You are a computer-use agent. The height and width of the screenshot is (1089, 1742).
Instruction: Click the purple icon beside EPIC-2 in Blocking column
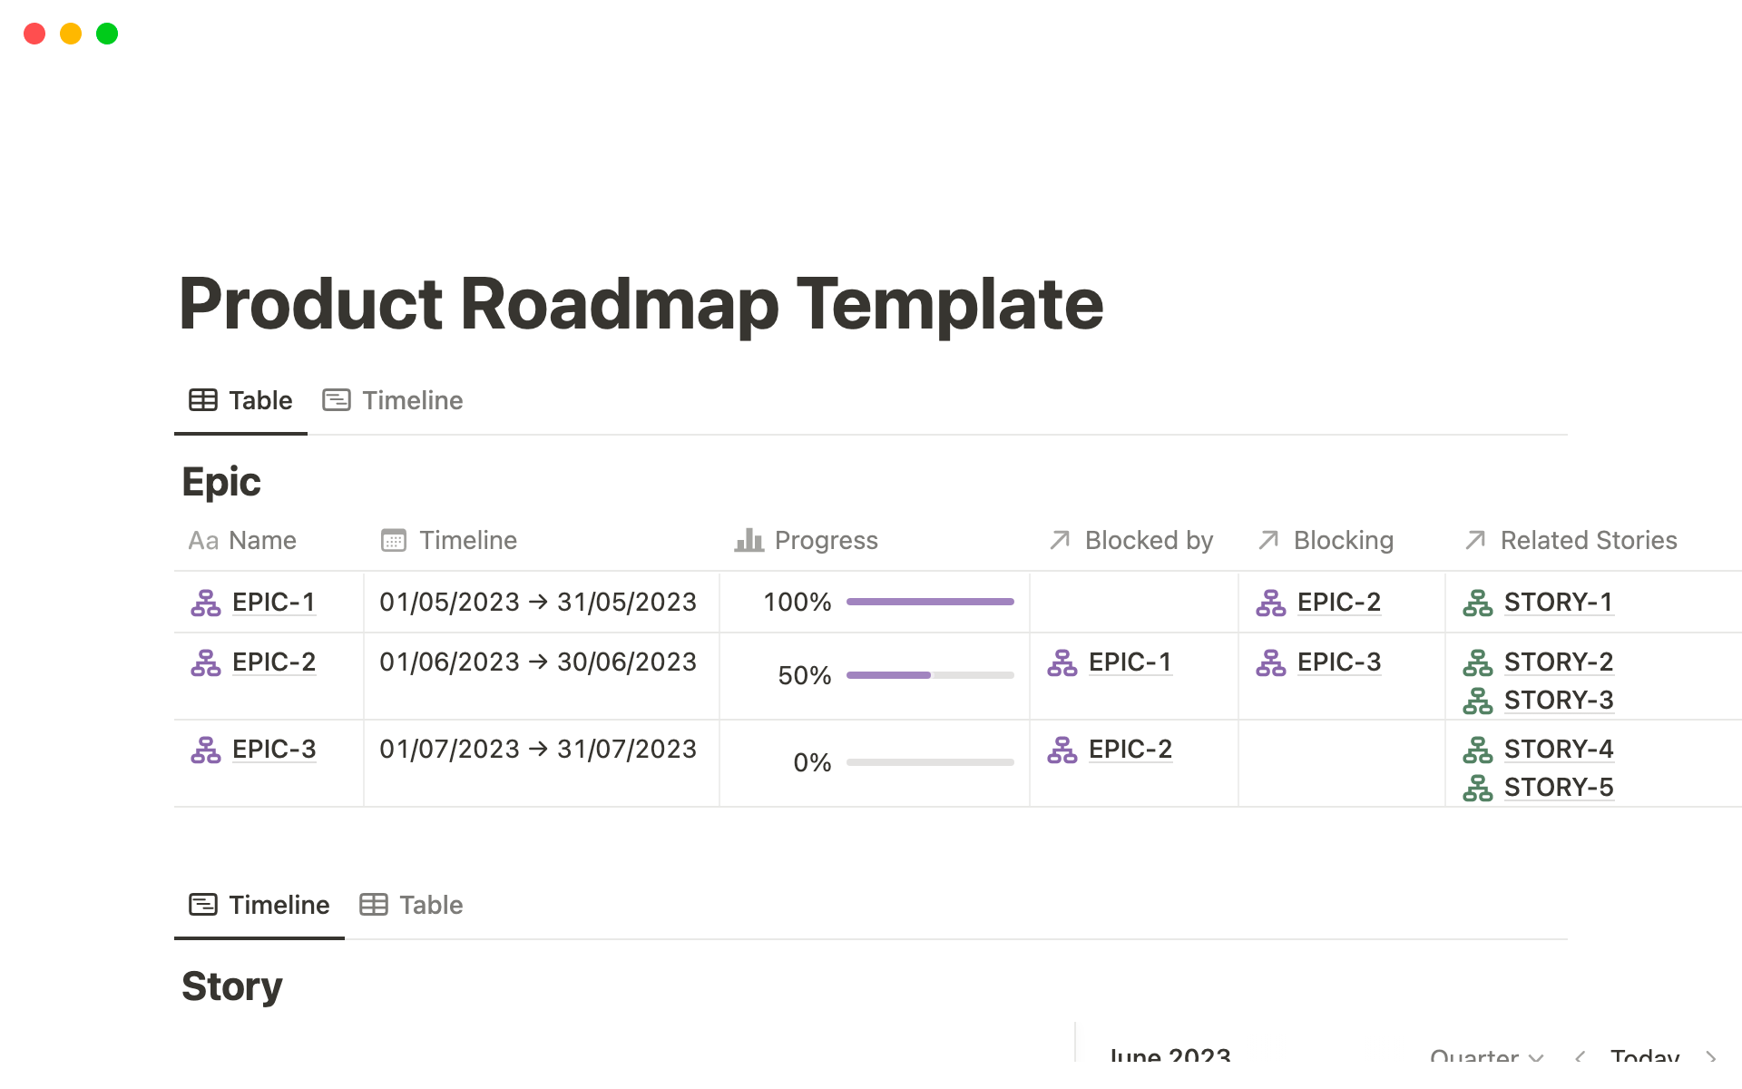1272,602
